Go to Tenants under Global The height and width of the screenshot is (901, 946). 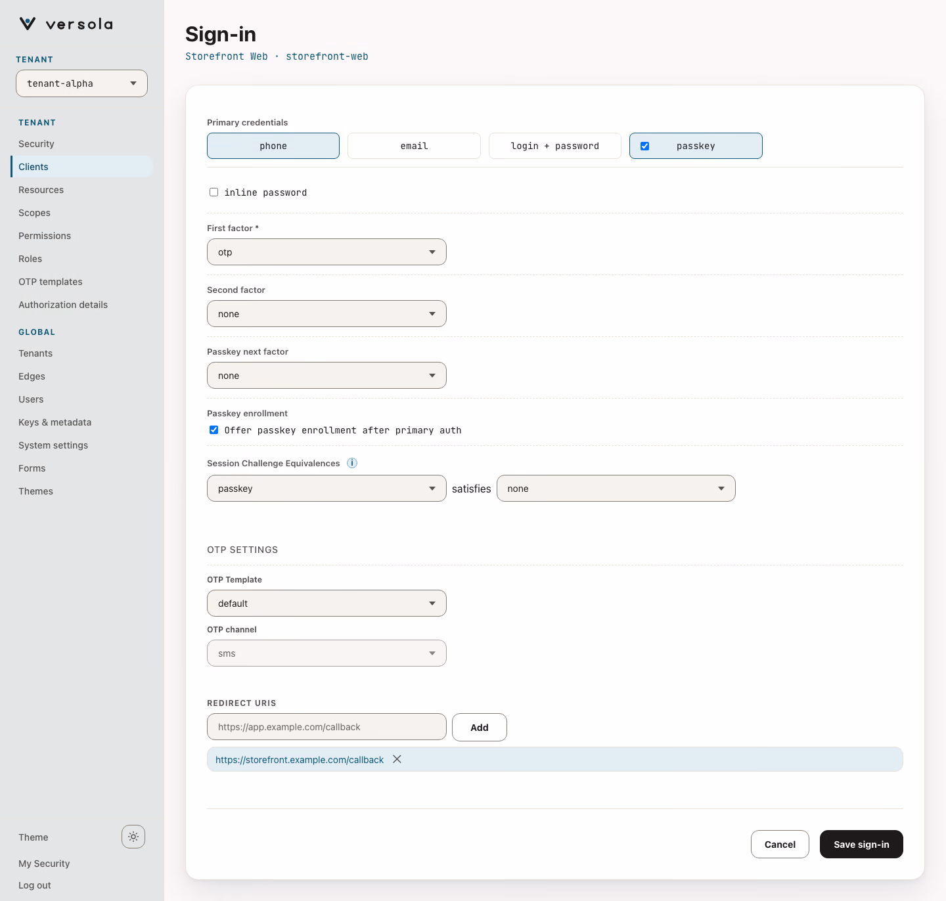[81, 353]
